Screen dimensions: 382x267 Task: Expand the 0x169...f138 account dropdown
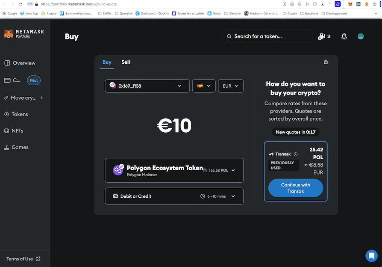[x=147, y=86]
